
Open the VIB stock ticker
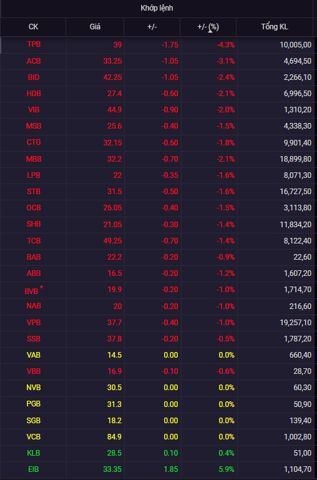pos(34,110)
